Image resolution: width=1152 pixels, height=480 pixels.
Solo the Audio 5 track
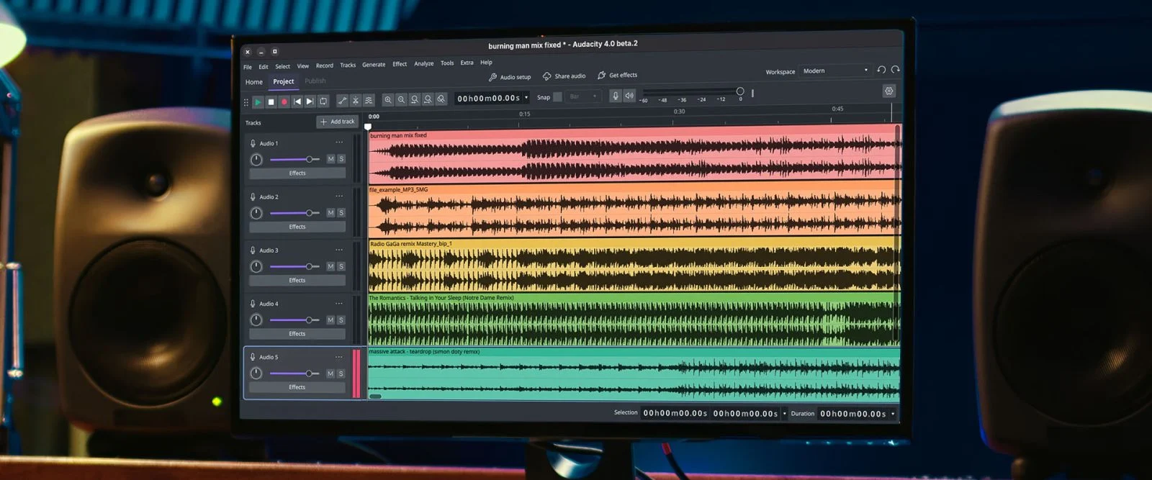[x=341, y=373]
